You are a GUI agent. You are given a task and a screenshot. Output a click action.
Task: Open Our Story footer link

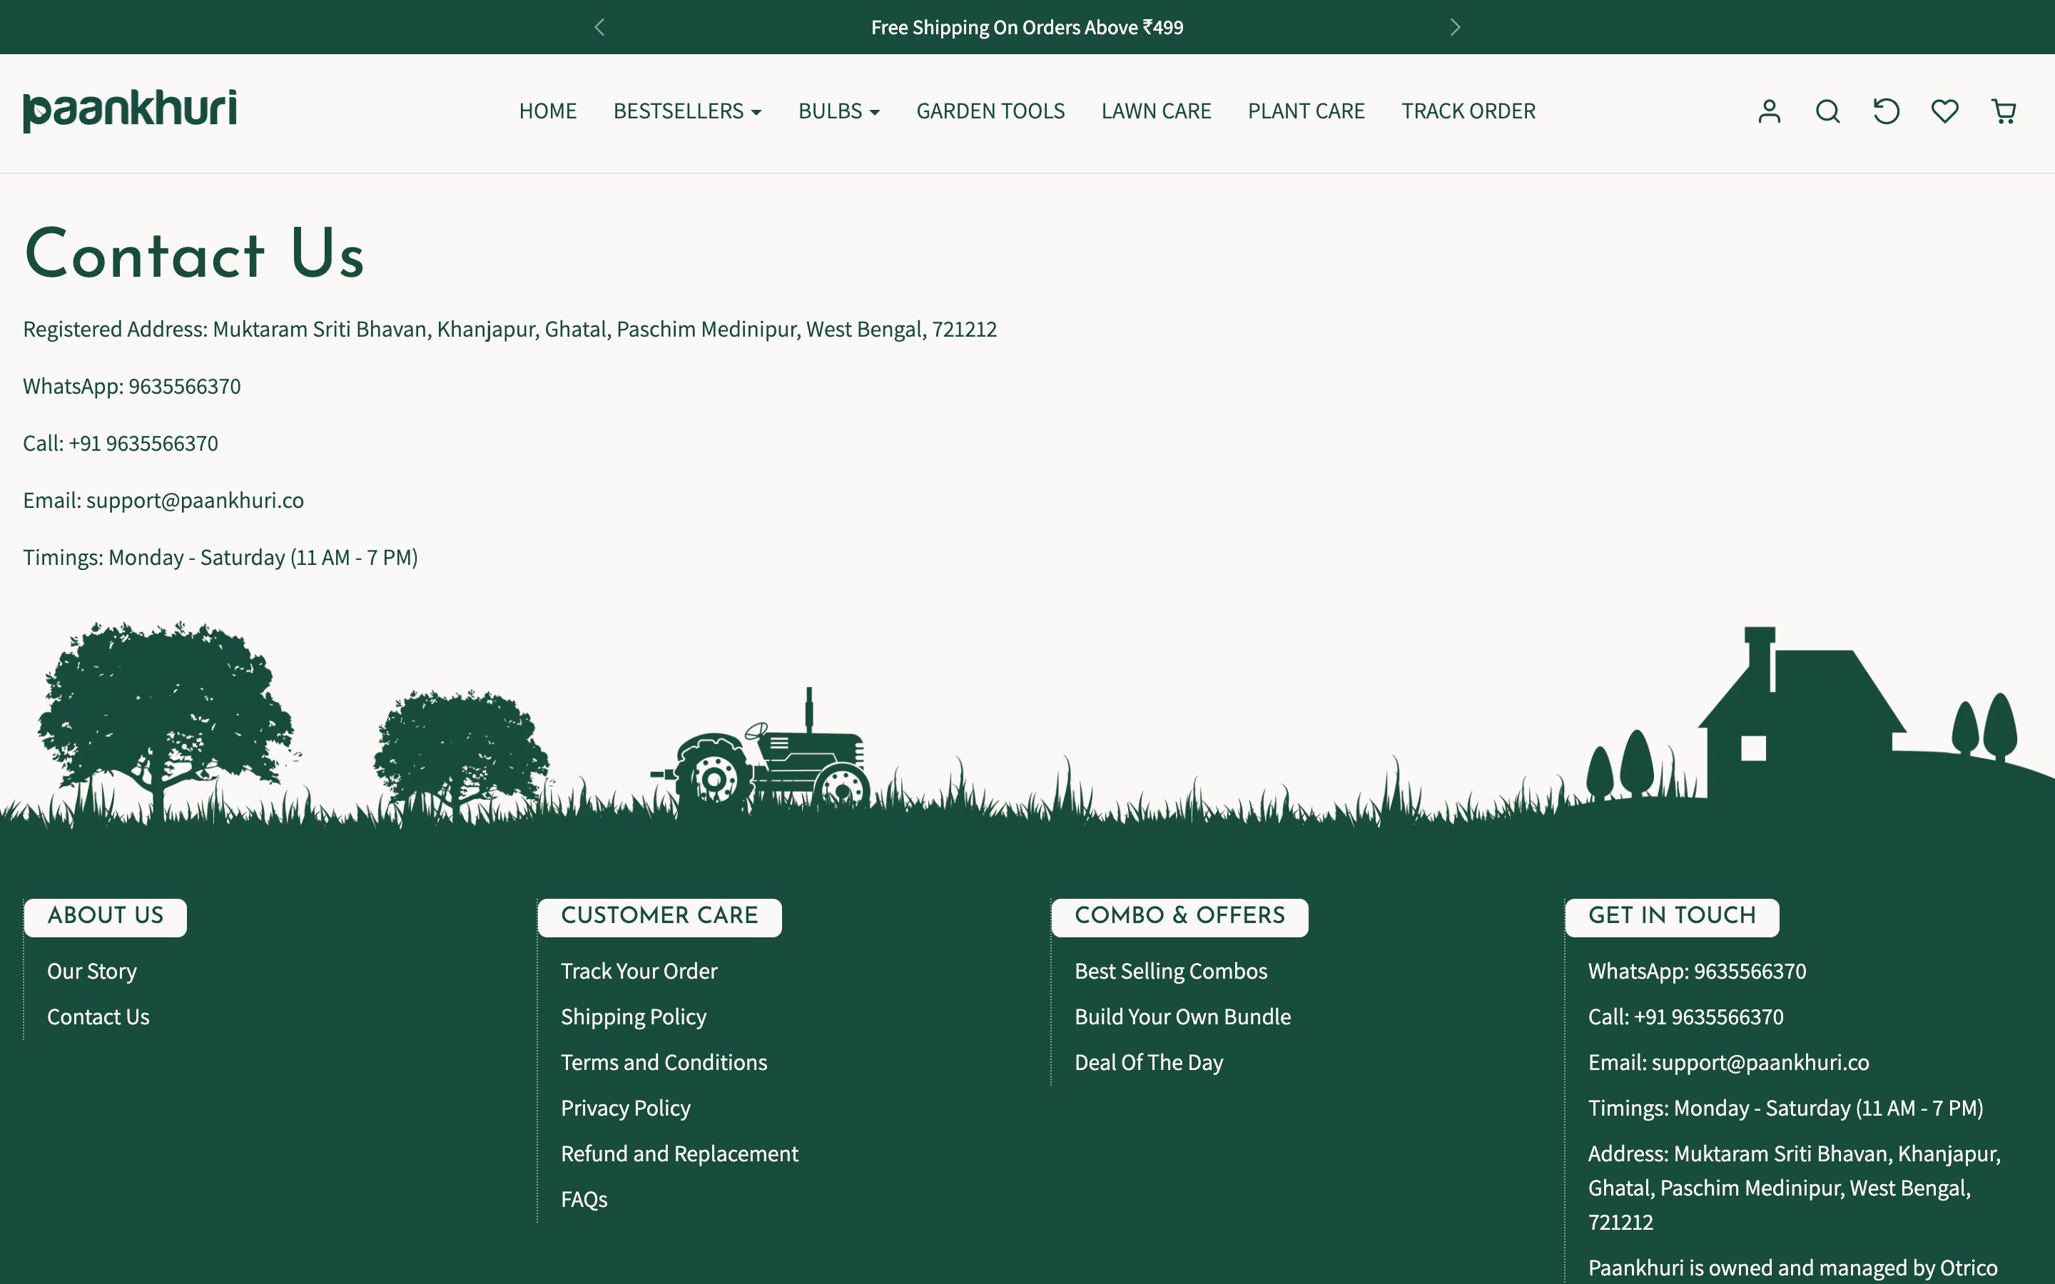pos(92,971)
